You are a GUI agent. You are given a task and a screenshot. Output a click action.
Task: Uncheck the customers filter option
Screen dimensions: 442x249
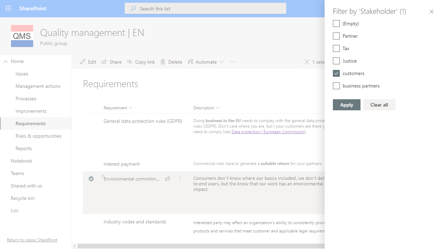point(336,73)
